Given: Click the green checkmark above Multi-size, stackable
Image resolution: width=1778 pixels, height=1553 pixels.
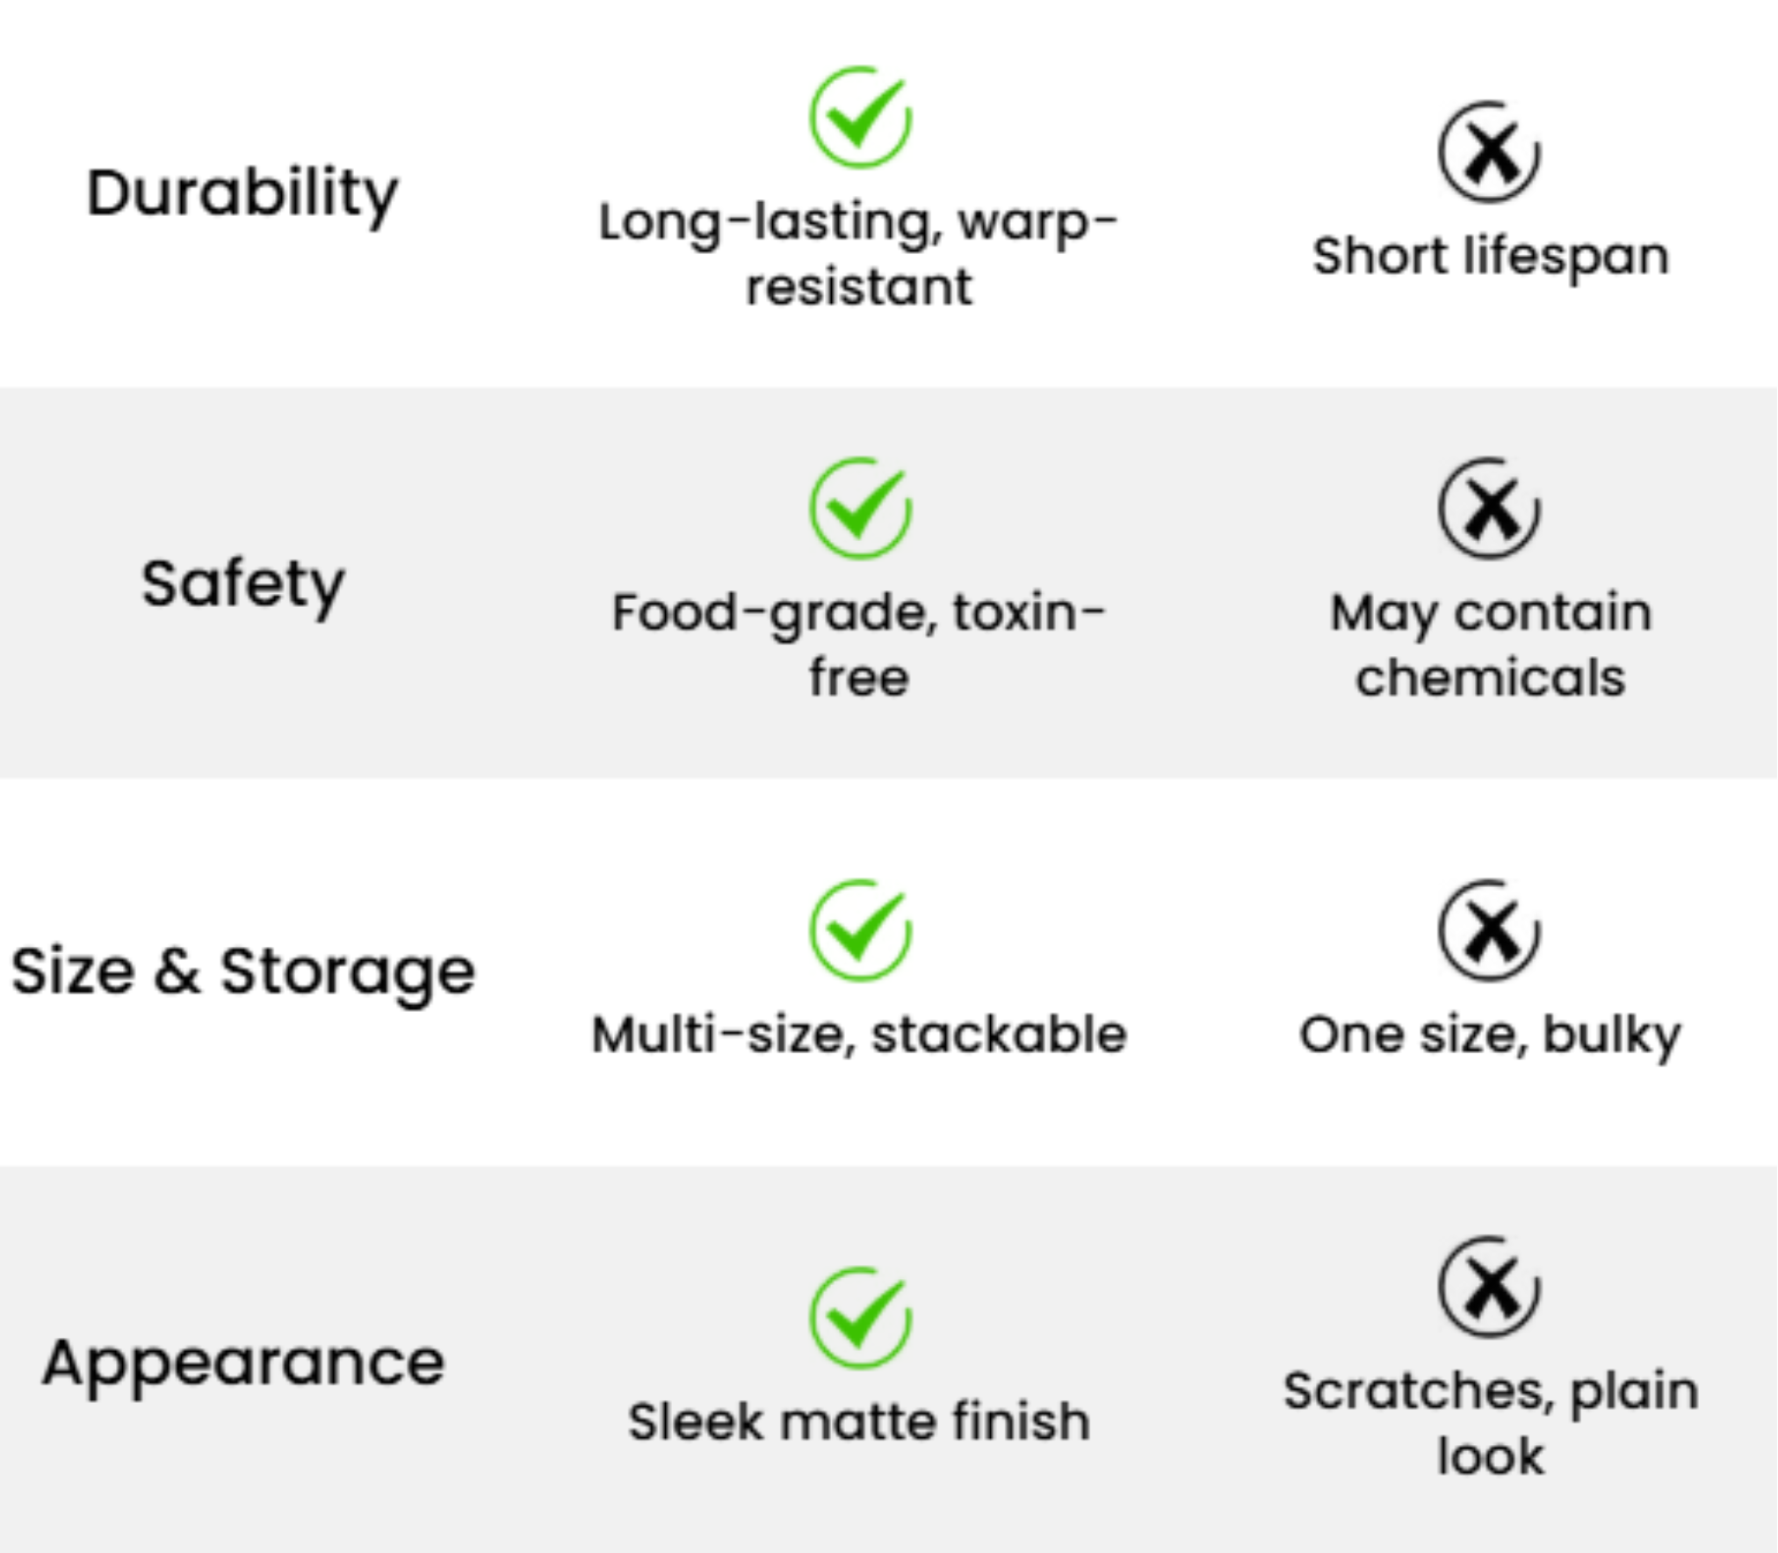Looking at the screenshot, I should [860, 931].
